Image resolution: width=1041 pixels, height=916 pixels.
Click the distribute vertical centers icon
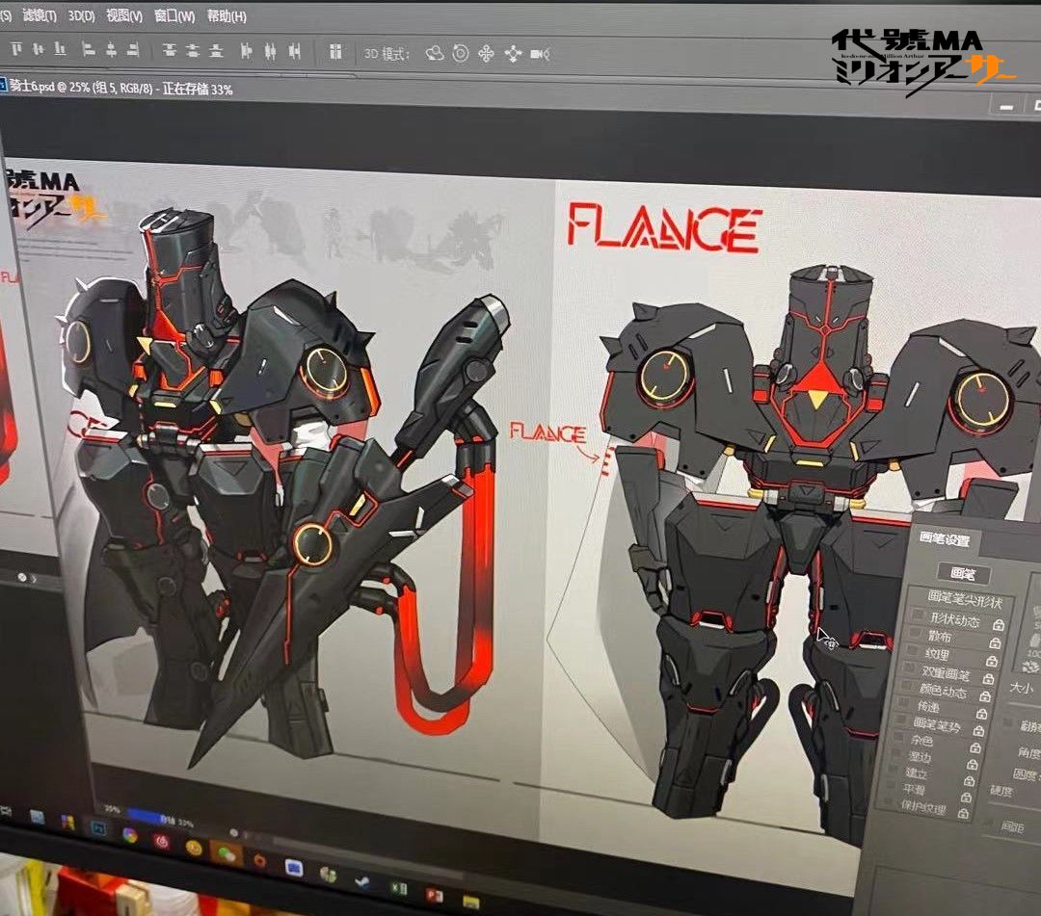(193, 50)
